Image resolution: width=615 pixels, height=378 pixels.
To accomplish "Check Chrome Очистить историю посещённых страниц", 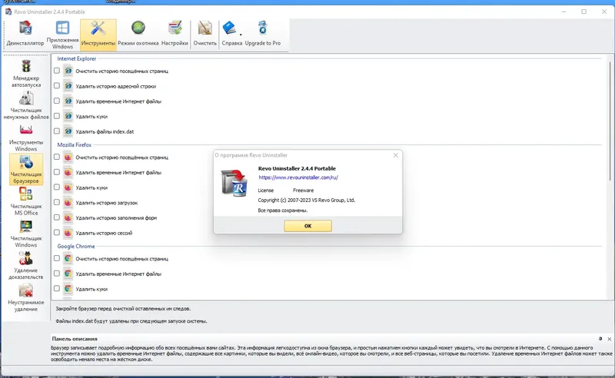I will 57,258.
